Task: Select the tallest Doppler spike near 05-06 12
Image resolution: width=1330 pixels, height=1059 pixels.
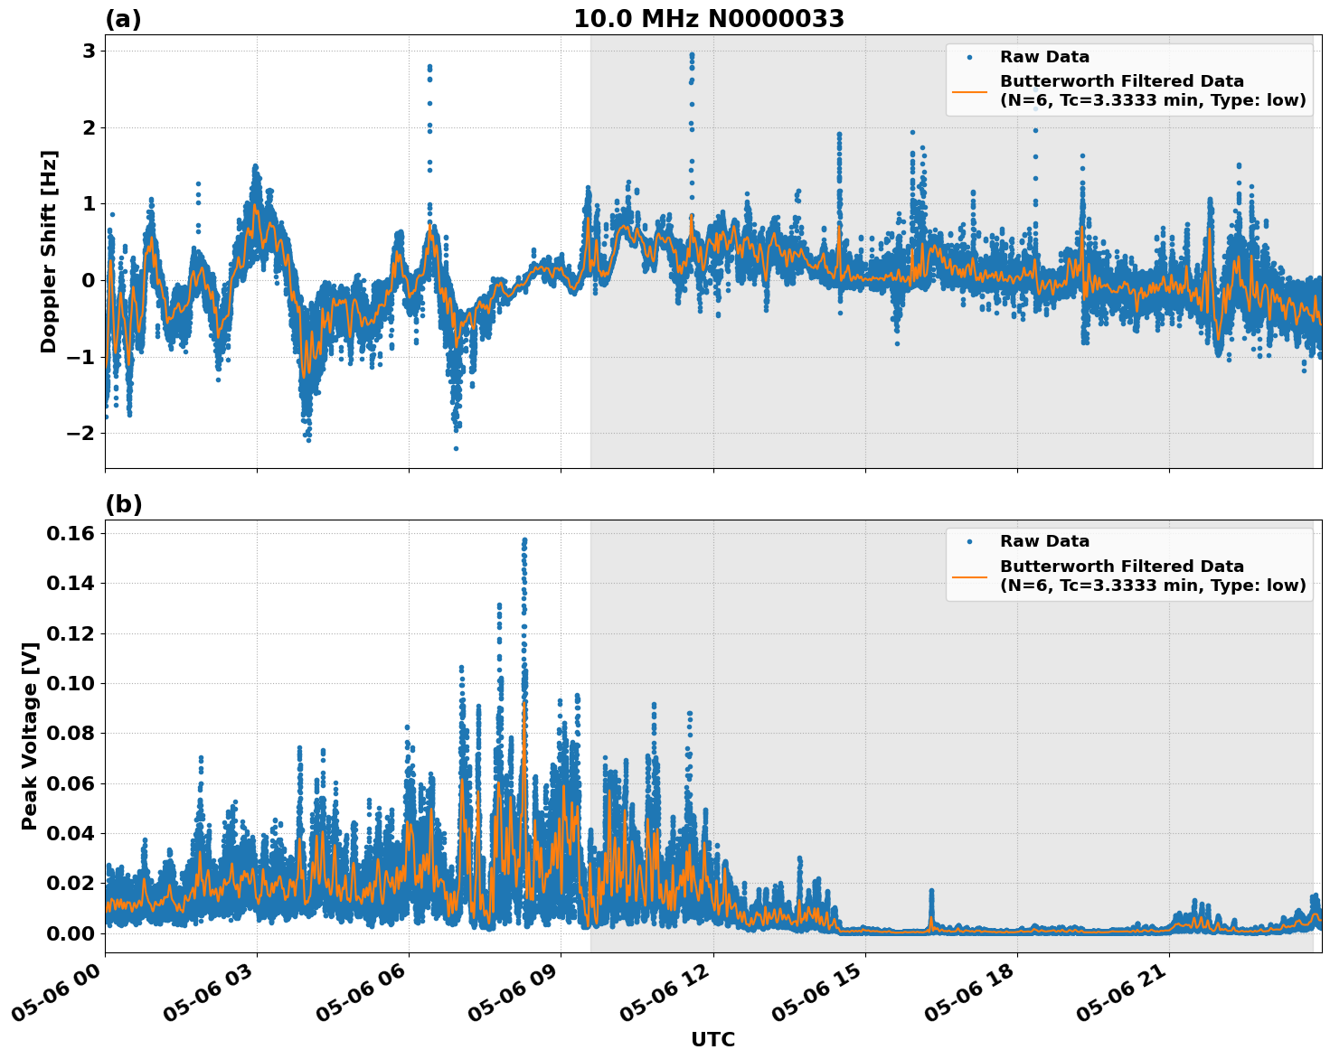Action: 690,56
